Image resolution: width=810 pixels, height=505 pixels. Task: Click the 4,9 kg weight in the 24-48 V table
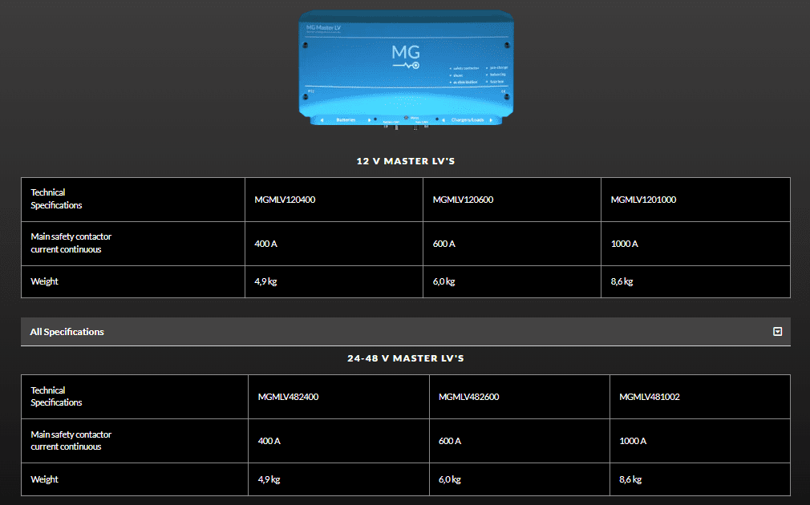click(269, 479)
